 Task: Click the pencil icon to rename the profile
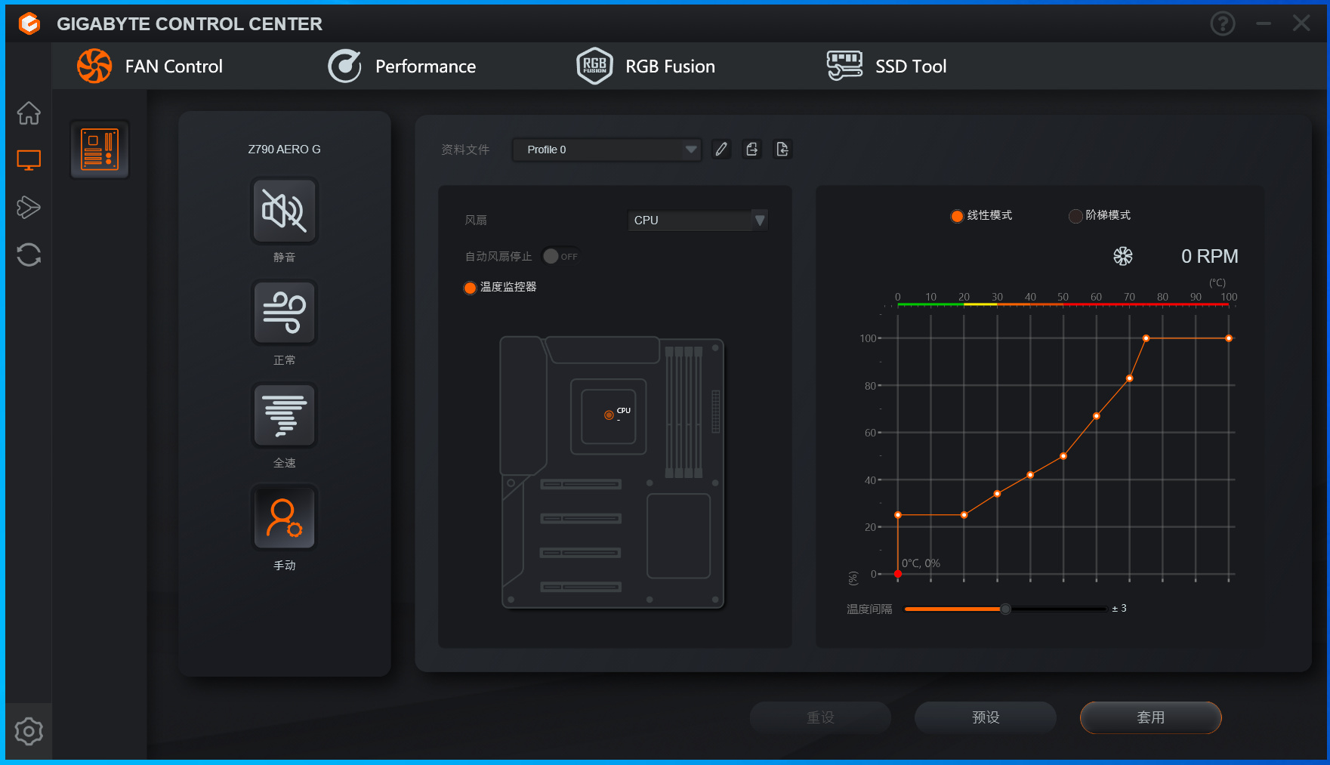(721, 150)
